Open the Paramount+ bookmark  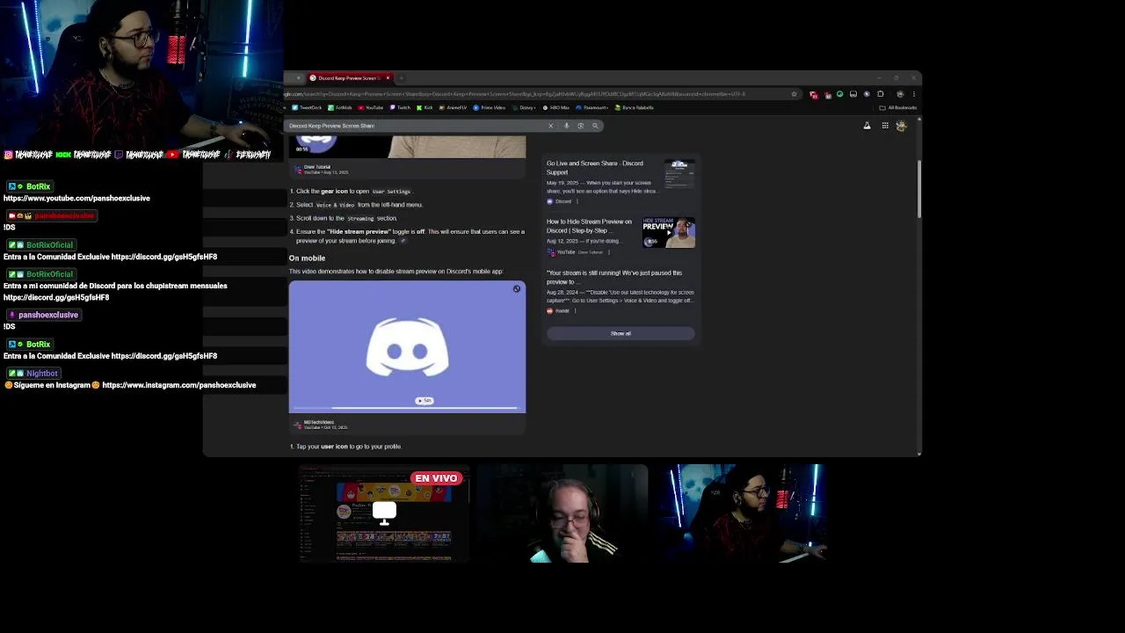pos(592,107)
